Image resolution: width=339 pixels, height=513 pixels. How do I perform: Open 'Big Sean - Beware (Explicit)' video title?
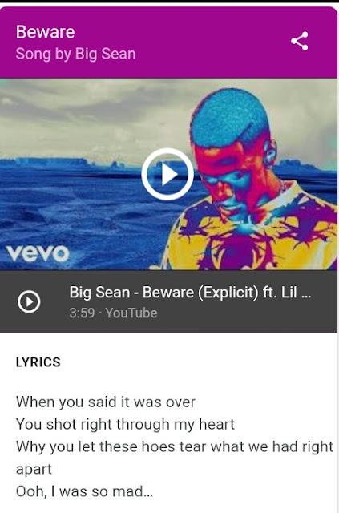tap(190, 292)
